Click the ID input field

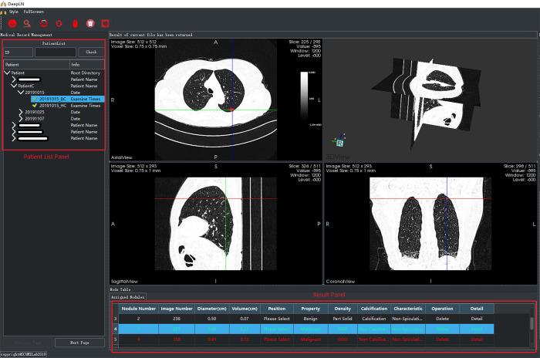(55, 52)
